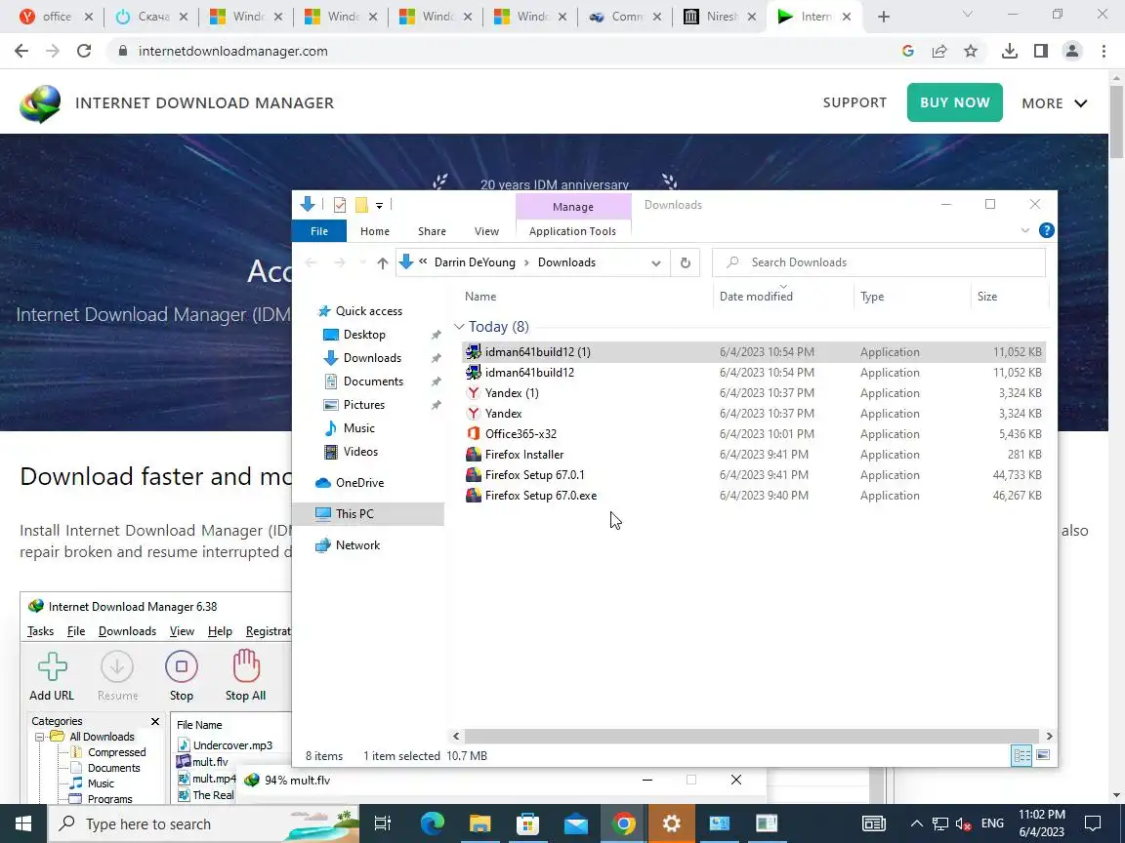Click the Explorer horizontal scrollbar
The image size is (1125, 843).
click(752, 737)
